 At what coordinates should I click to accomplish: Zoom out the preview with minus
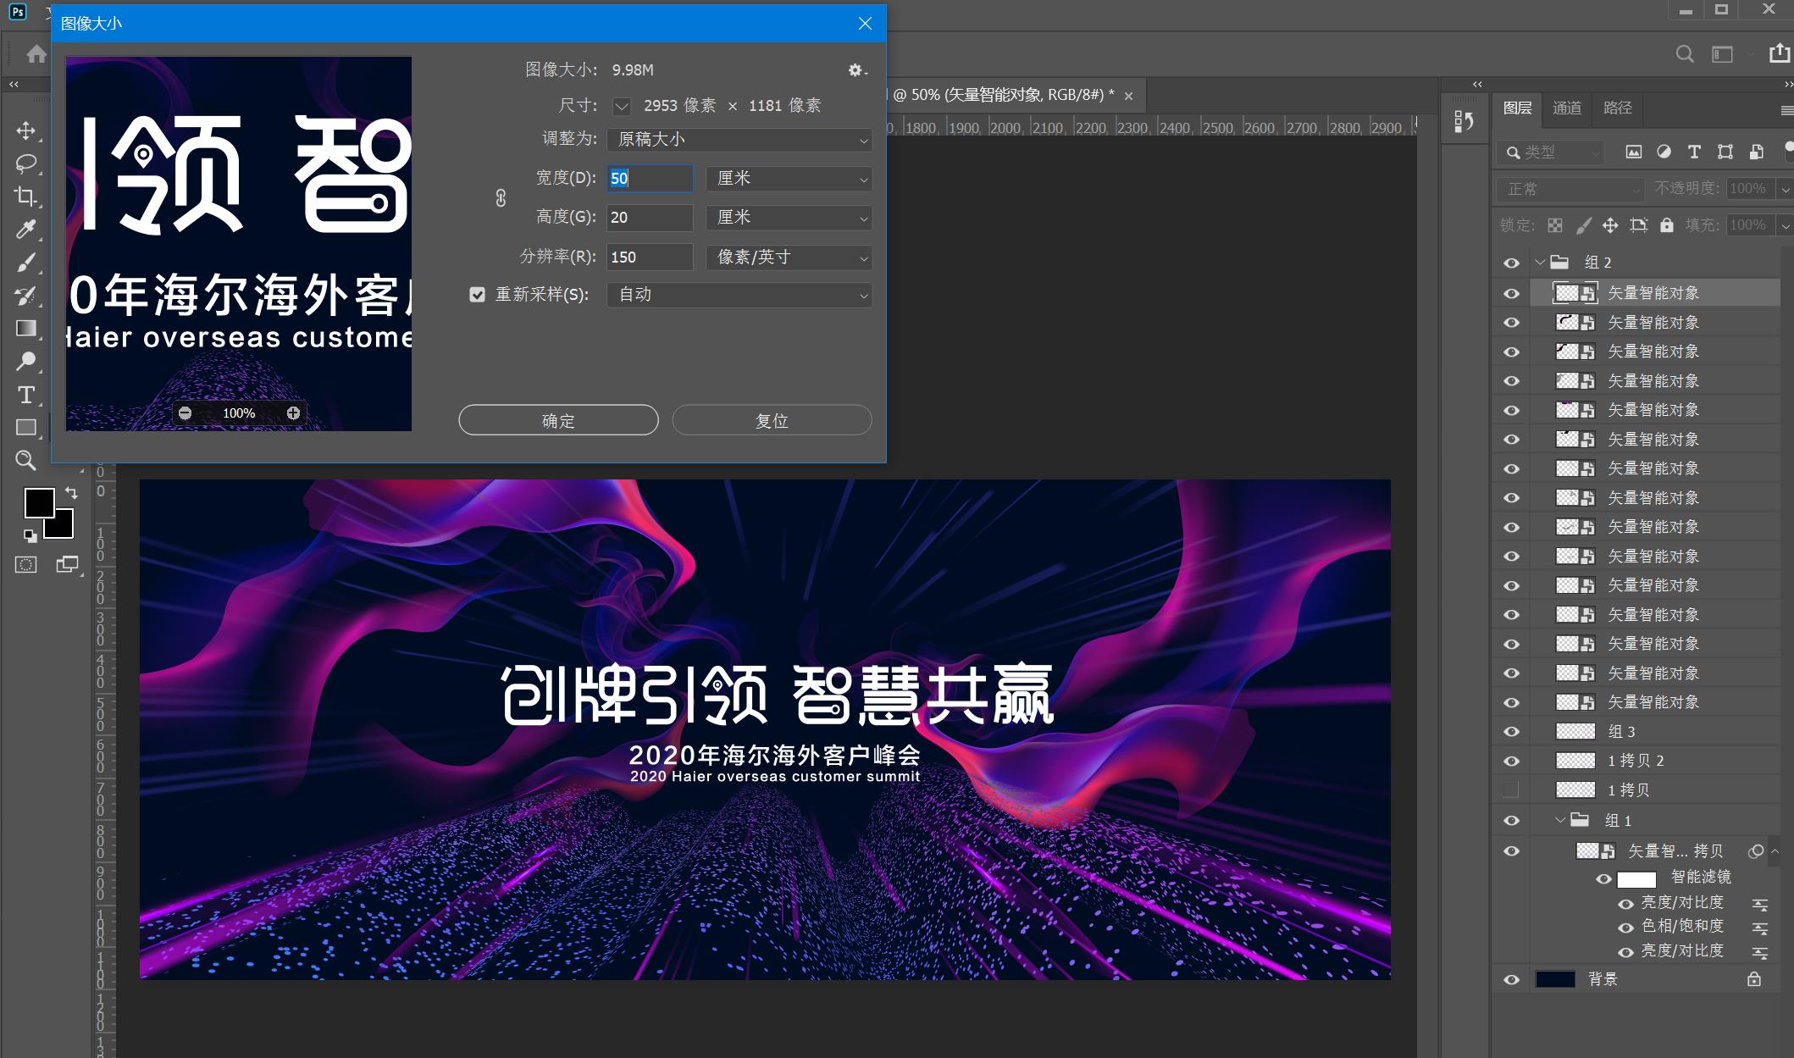(x=185, y=413)
